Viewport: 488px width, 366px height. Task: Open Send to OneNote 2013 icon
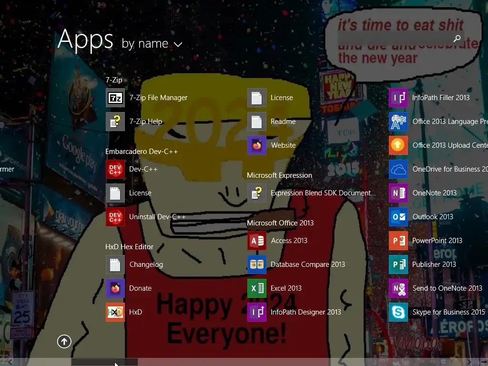pyautogui.click(x=398, y=288)
